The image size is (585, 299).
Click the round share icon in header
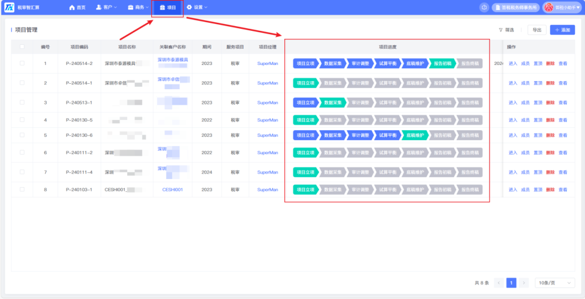pyautogui.click(x=484, y=7)
